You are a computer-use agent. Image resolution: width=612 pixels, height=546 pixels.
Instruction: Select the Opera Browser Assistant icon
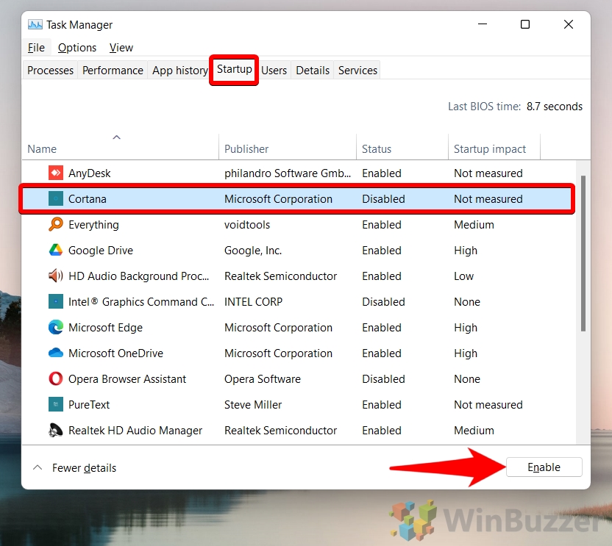tap(56, 379)
